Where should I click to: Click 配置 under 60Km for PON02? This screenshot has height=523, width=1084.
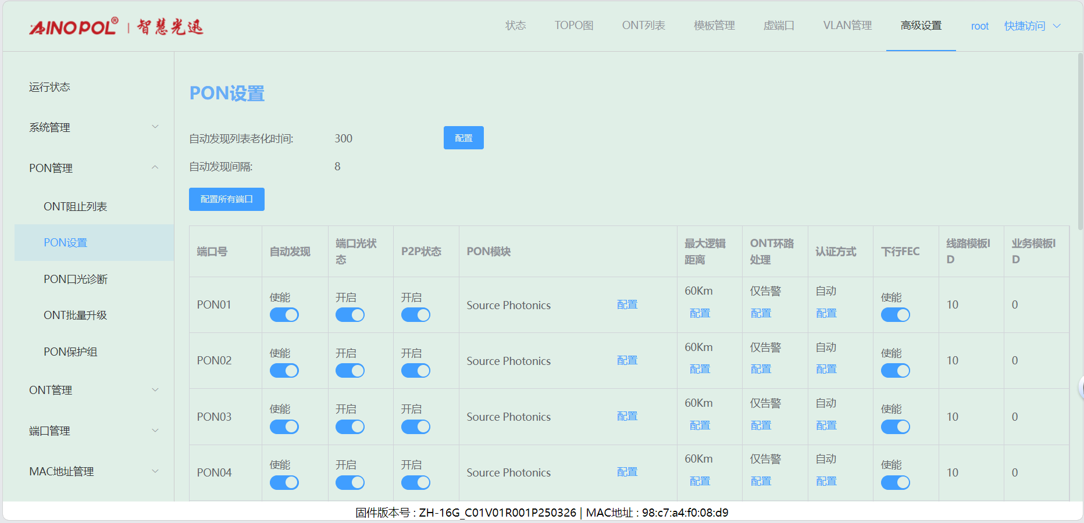pos(700,369)
